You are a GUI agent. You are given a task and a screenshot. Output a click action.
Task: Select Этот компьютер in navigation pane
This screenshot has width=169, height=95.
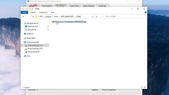pyautogui.click(x=32, y=42)
